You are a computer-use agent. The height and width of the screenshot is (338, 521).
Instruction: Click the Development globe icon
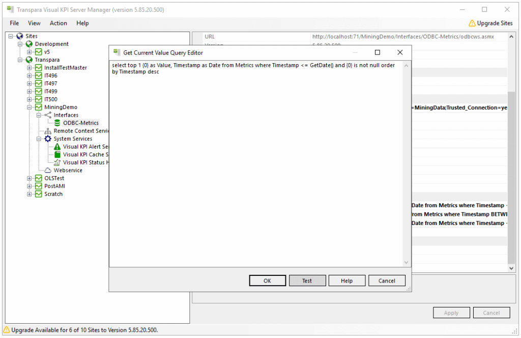29,44
